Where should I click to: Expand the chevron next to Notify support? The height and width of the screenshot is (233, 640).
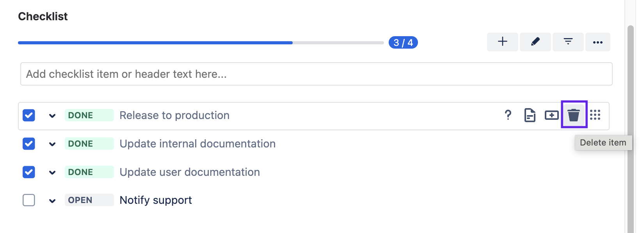point(53,200)
